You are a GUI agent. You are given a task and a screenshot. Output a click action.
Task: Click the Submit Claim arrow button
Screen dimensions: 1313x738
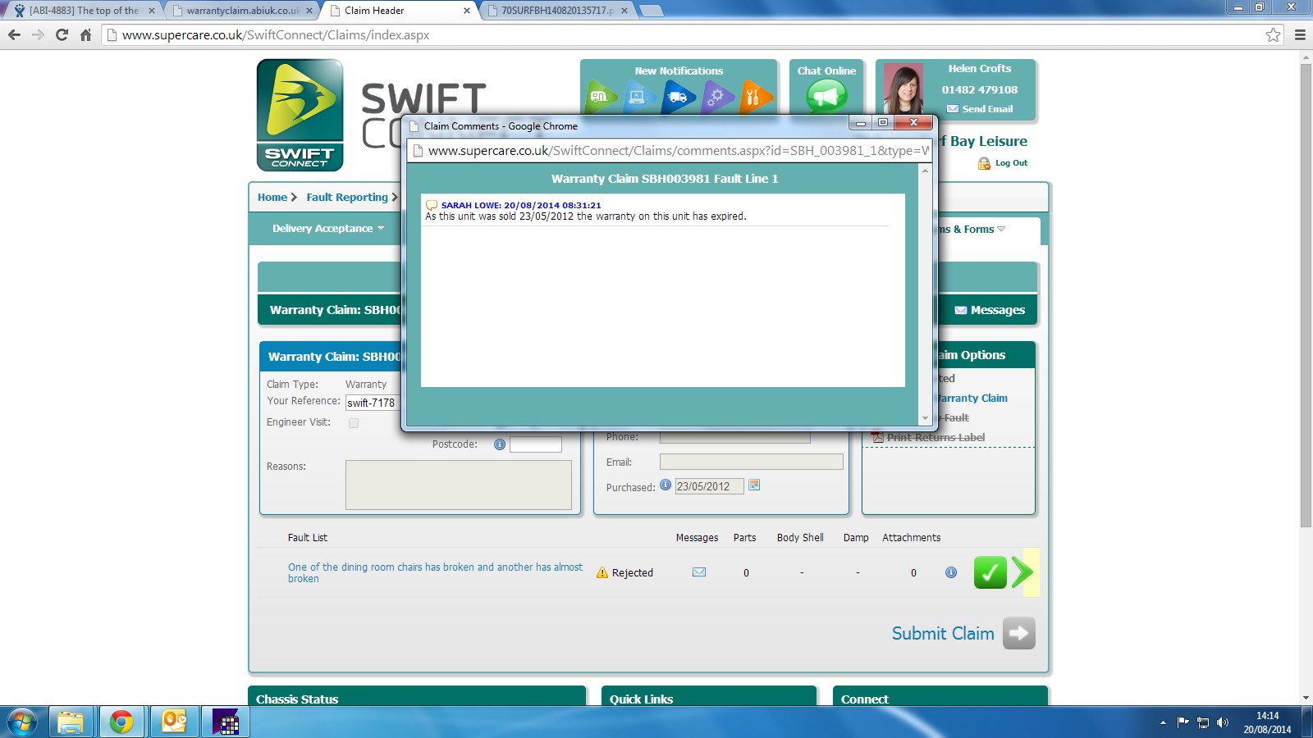coord(1019,633)
